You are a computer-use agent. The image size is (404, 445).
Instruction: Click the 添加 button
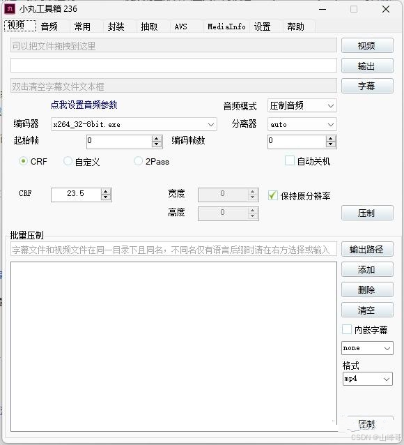(x=367, y=269)
